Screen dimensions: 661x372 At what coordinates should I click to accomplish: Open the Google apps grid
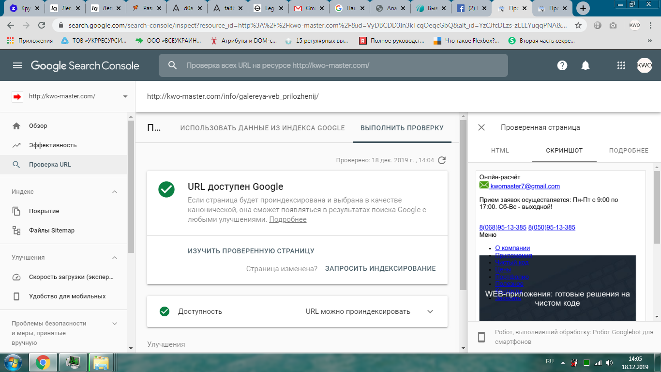(x=621, y=65)
